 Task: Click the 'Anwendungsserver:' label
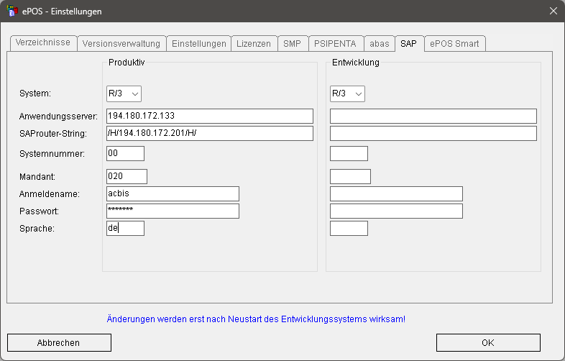(58, 116)
